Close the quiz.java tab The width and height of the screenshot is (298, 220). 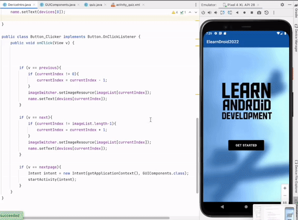click(105, 5)
